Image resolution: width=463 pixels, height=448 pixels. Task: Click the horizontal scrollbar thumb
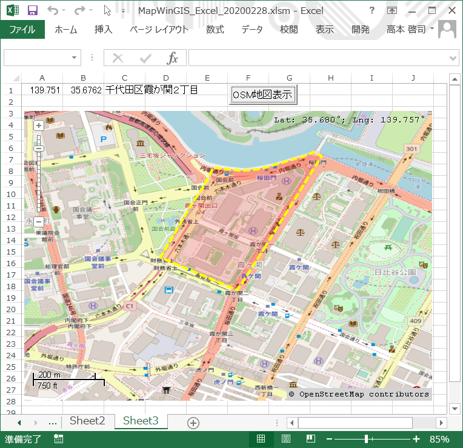point(355,423)
